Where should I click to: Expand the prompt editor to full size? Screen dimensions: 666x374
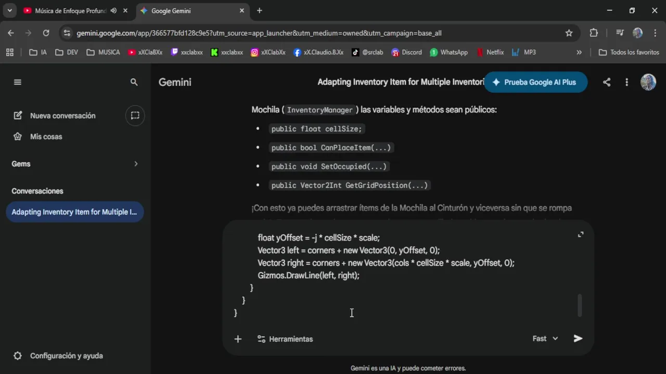click(581, 234)
